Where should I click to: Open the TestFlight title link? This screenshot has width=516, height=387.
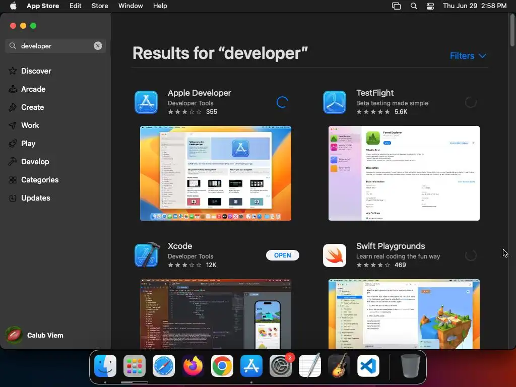tap(375, 93)
